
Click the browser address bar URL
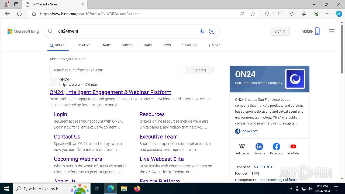[90, 14]
